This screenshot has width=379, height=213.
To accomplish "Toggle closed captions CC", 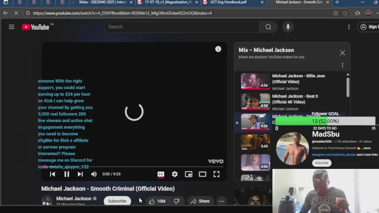I will (x=161, y=174).
